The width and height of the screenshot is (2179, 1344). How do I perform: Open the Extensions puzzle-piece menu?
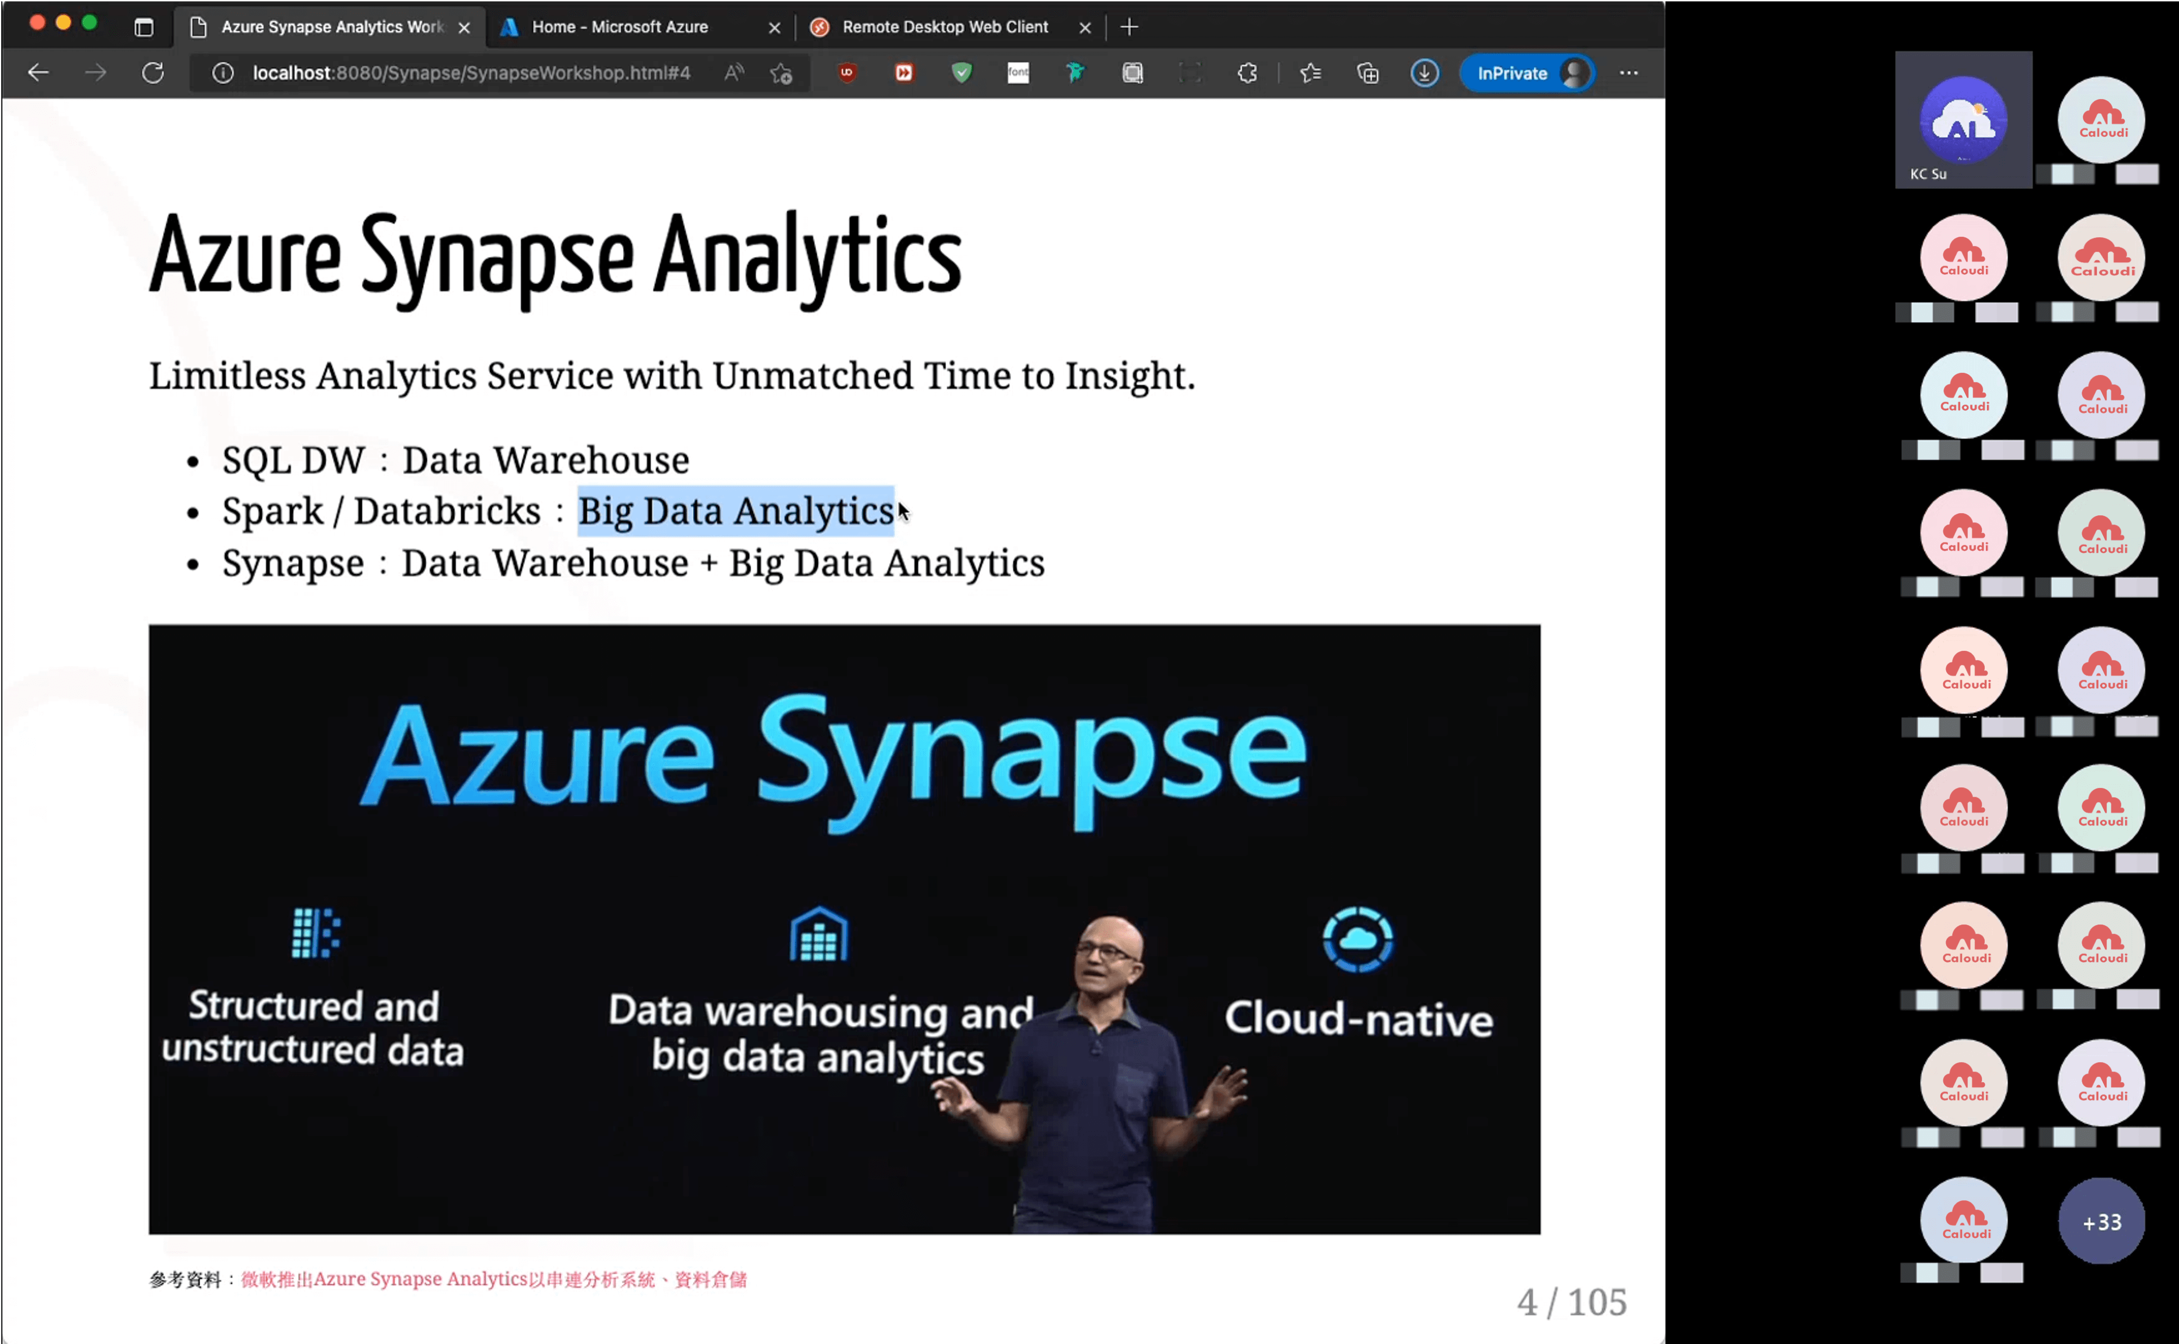tap(1247, 73)
